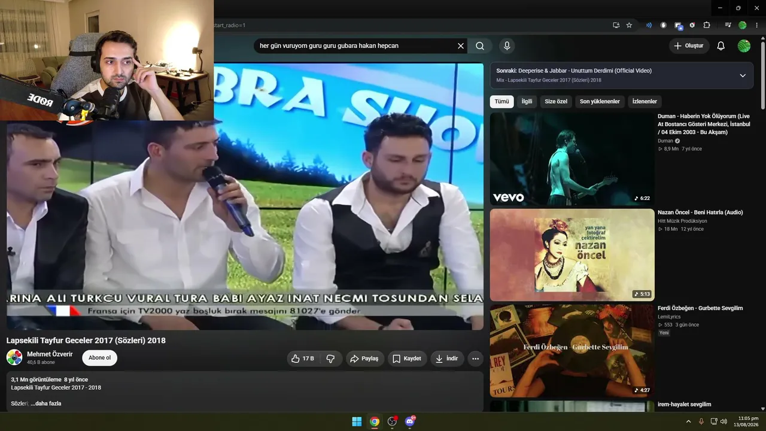This screenshot has width=766, height=431.
Task: Bookmark this page with the star
Action: coord(629,25)
